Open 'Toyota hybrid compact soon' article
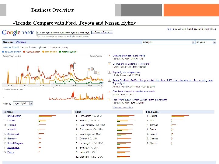This screenshot has height=164, width=219. click(x=127, y=72)
